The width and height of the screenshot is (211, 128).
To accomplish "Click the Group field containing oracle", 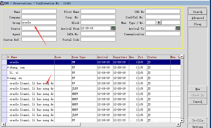I will coord(39,23).
